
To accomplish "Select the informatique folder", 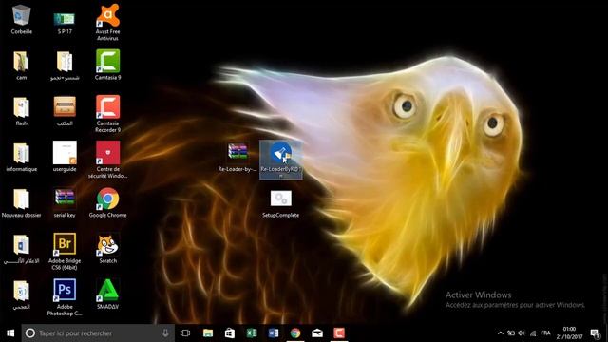I will pyautogui.click(x=21, y=157).
